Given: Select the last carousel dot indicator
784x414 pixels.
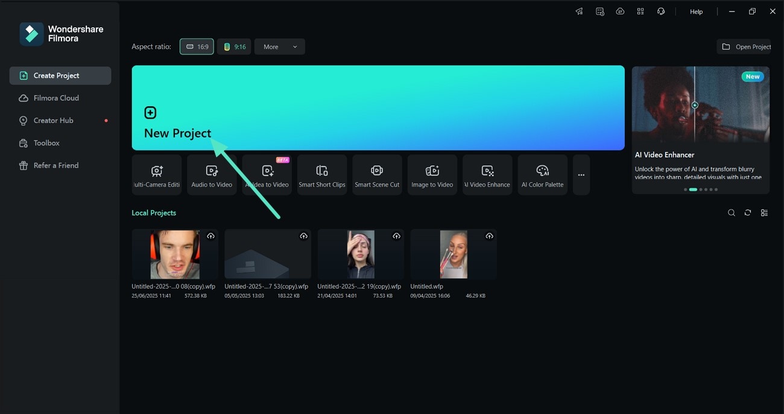Looking at the screenshot, I should tap(716, 189).
